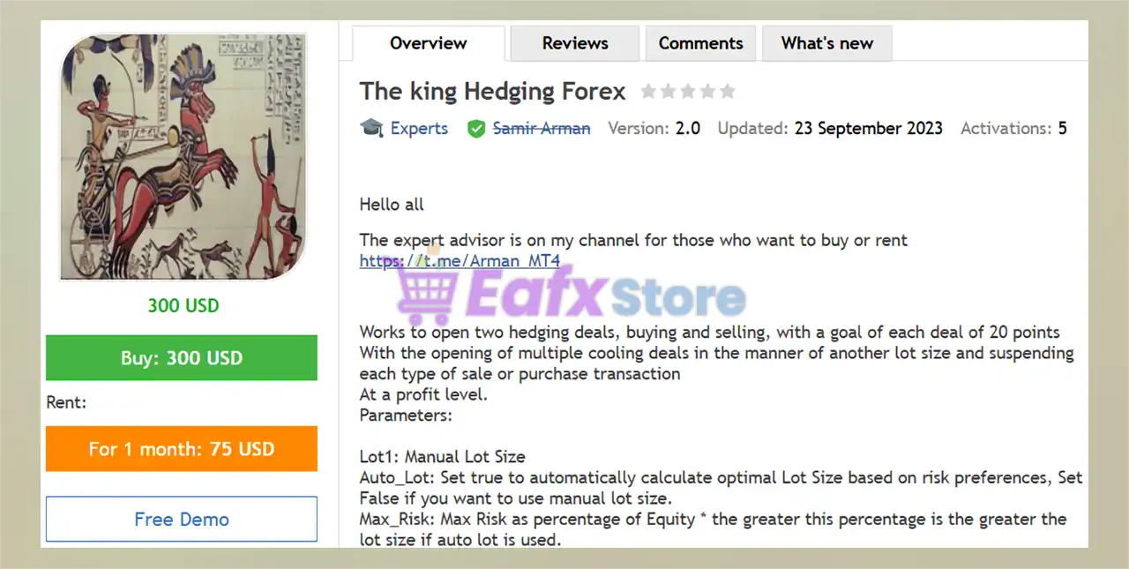This screenshot has width=1129, height=569.
Task: Click the Egyptian chariot product thumbnail
Action: coord(183,157)
